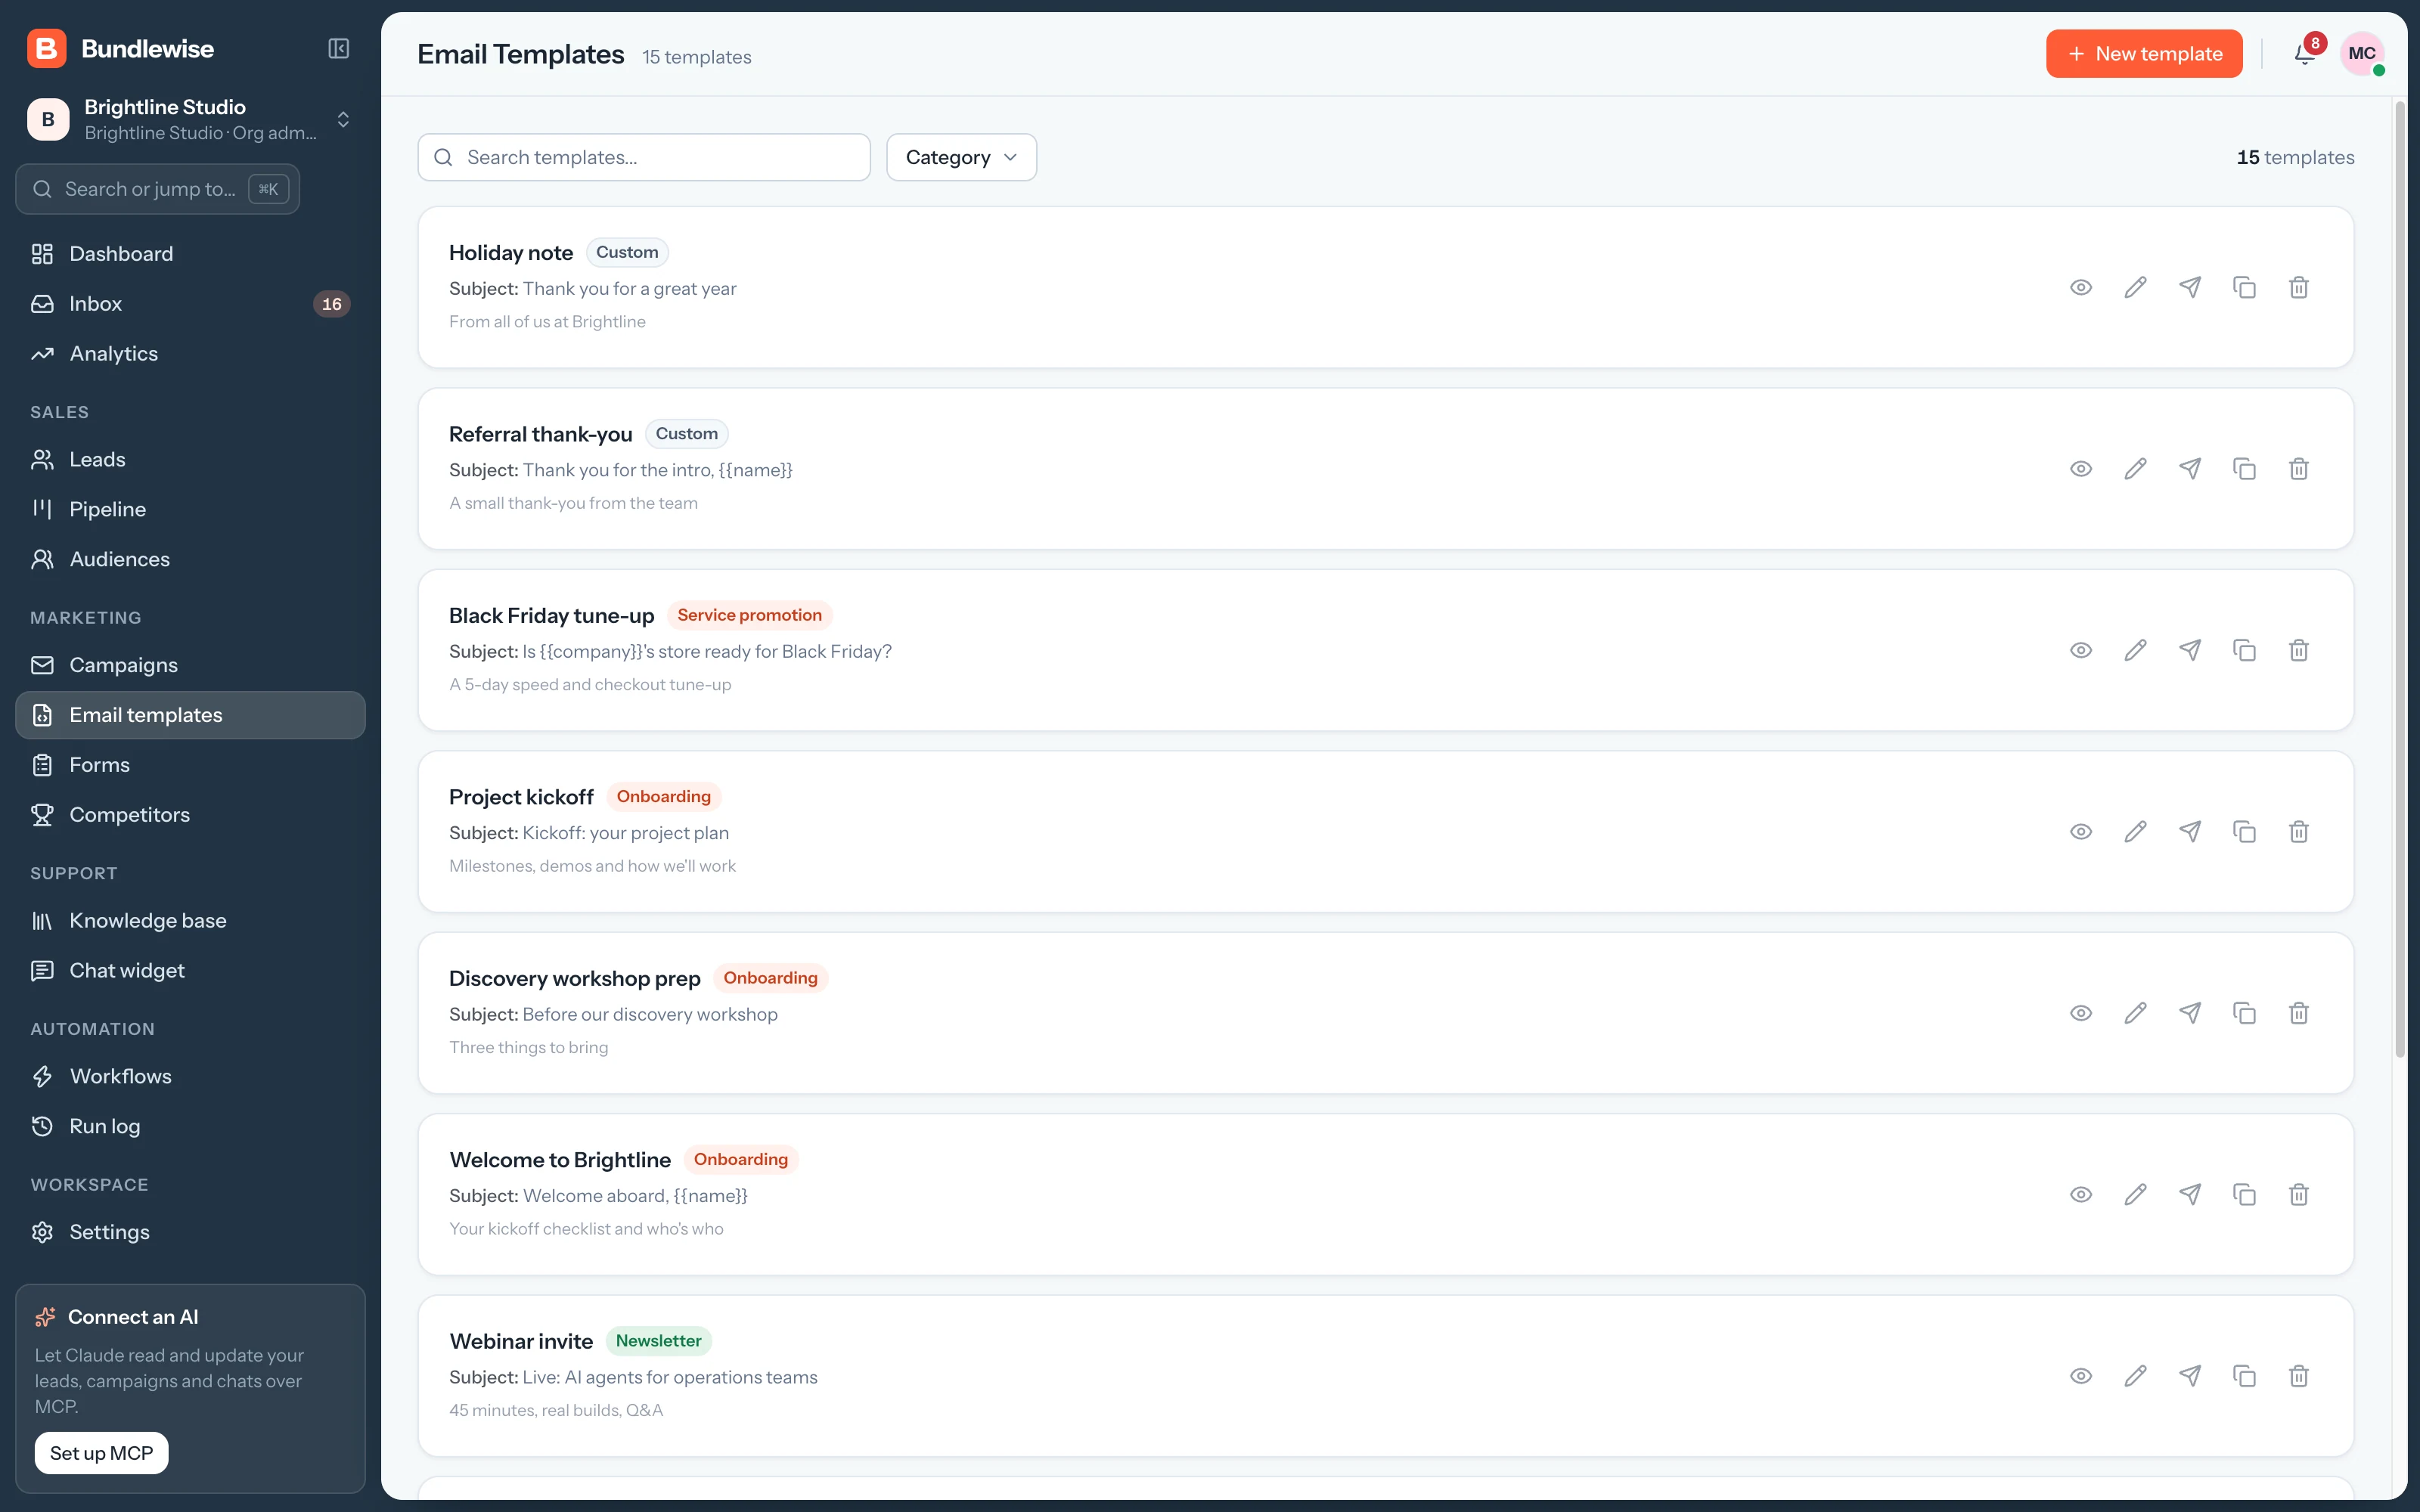Open the Knowledge base section
The image size is (2420, 1512).
(190, 921)
